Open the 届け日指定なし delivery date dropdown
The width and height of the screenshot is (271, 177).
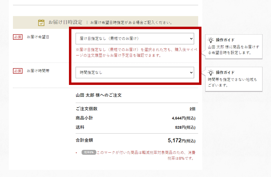tap(135, 39)
